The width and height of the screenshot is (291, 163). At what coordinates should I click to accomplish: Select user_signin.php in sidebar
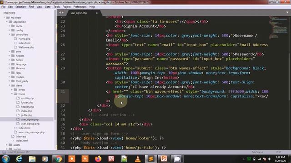[30, 120]
